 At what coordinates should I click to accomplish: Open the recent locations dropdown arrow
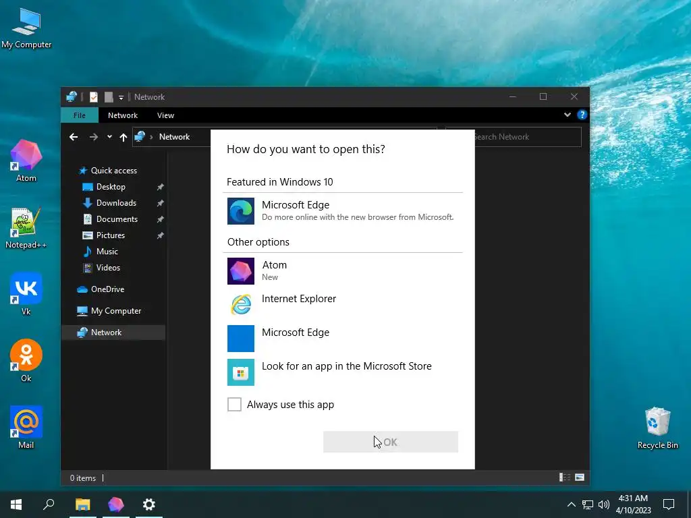[x=109, y=137]
